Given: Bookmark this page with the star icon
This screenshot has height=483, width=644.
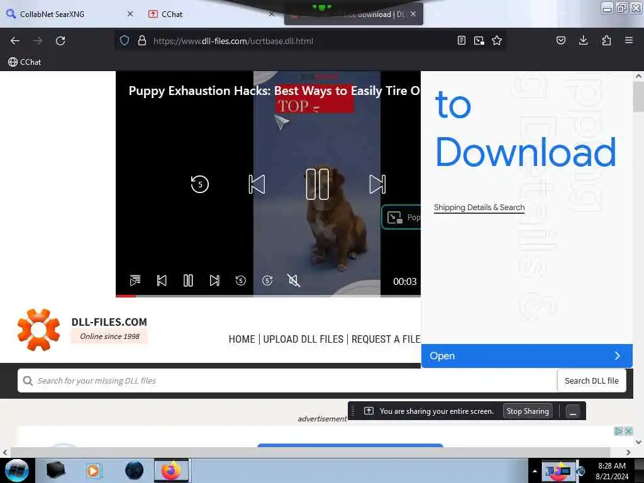Looking at the screenshot, I should pyautogui.click(x=497, y=41).
